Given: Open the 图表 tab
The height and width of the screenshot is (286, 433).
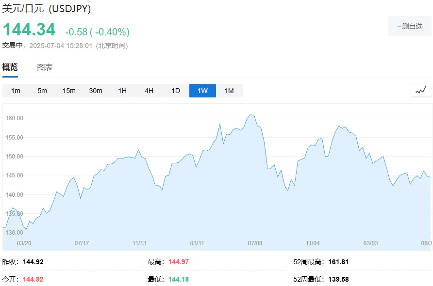Looking at the screenshot, I should [x=45, y=67].
